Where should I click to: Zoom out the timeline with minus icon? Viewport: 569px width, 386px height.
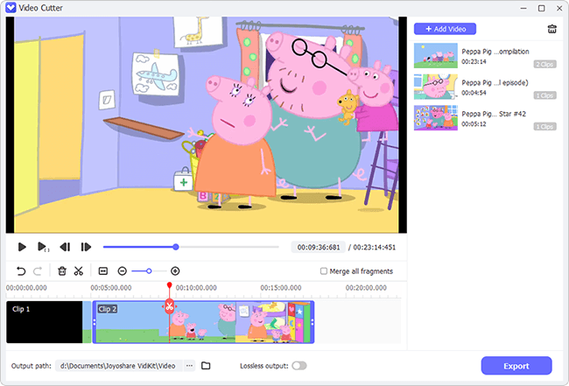(123, 271)
